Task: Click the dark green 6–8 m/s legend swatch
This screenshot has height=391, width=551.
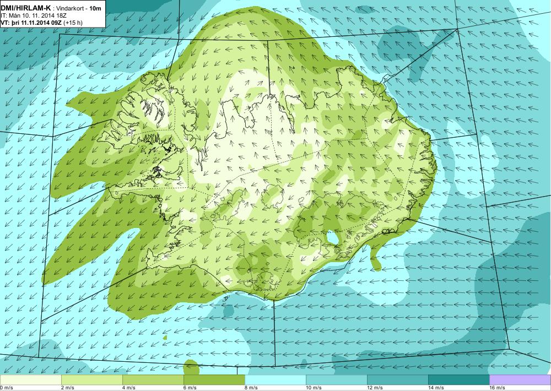Action: tap(214, 380)
